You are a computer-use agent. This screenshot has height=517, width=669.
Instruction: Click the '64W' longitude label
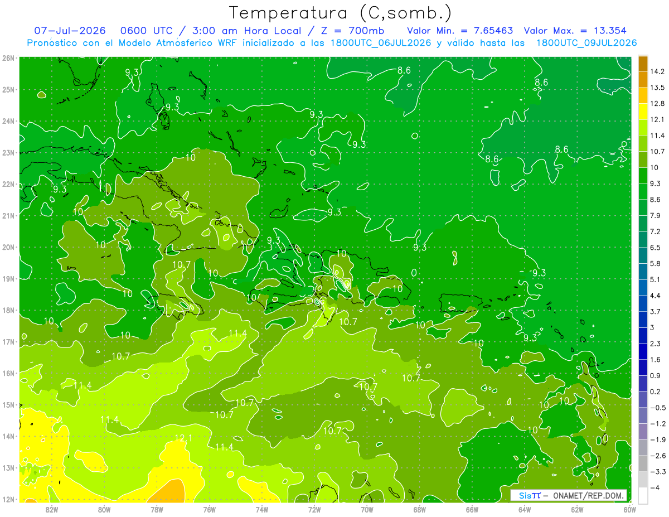[525, 509]
